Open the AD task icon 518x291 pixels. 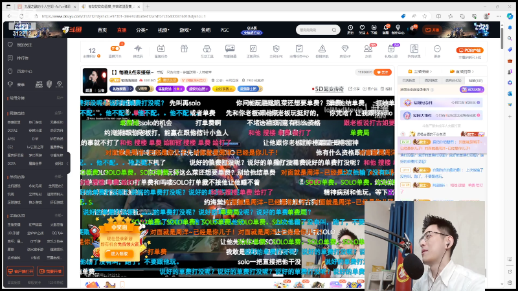point(161,49)
